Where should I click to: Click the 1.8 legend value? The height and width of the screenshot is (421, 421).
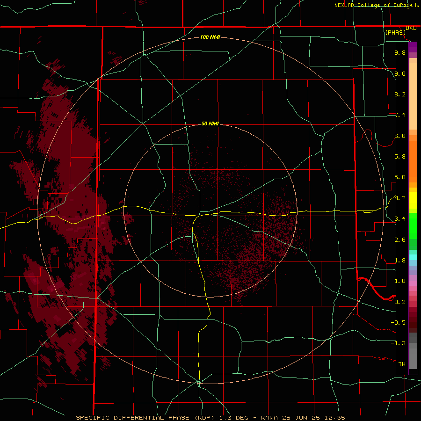[x=400, y=261]
